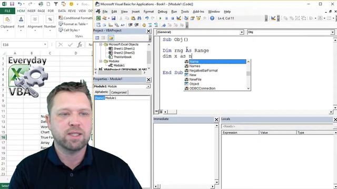Undo the last edit in the VBA editor
337x189 pixels.
146,18
